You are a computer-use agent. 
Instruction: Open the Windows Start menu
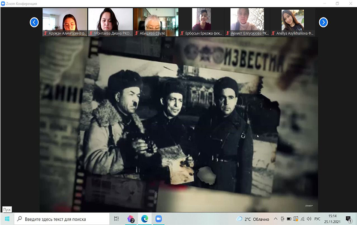(7, 219)
